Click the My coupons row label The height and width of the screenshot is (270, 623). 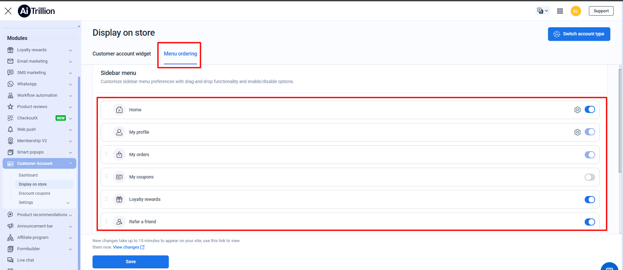click(x=141, y=177)
